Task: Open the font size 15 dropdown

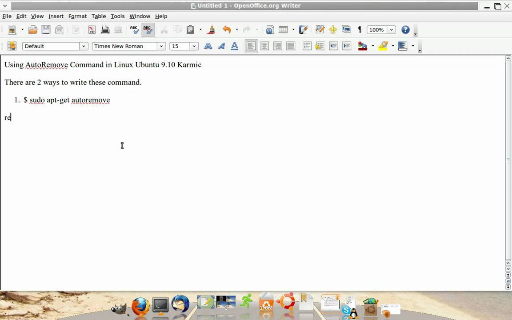Action: 194,46
